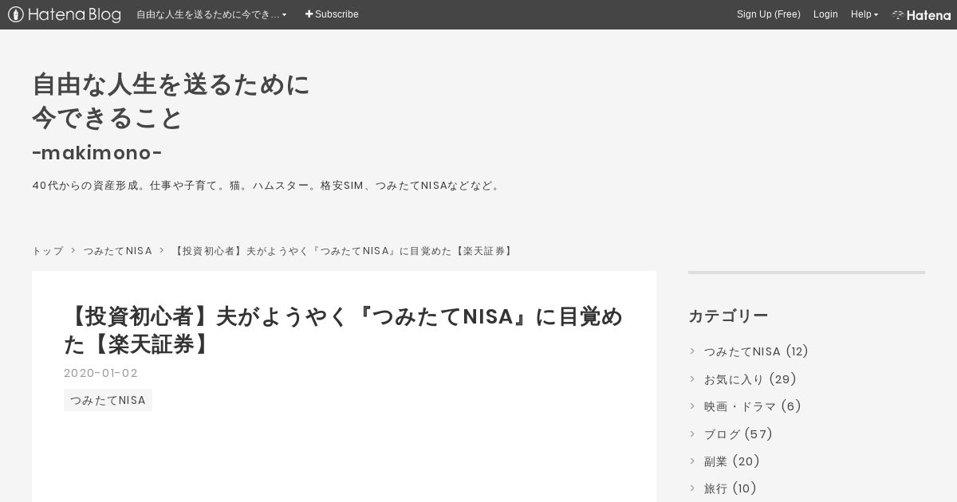Image resolution: width=957 pixels, height=502 pixels.
Task: Subscribe to this blog
Action: point(332,14)
